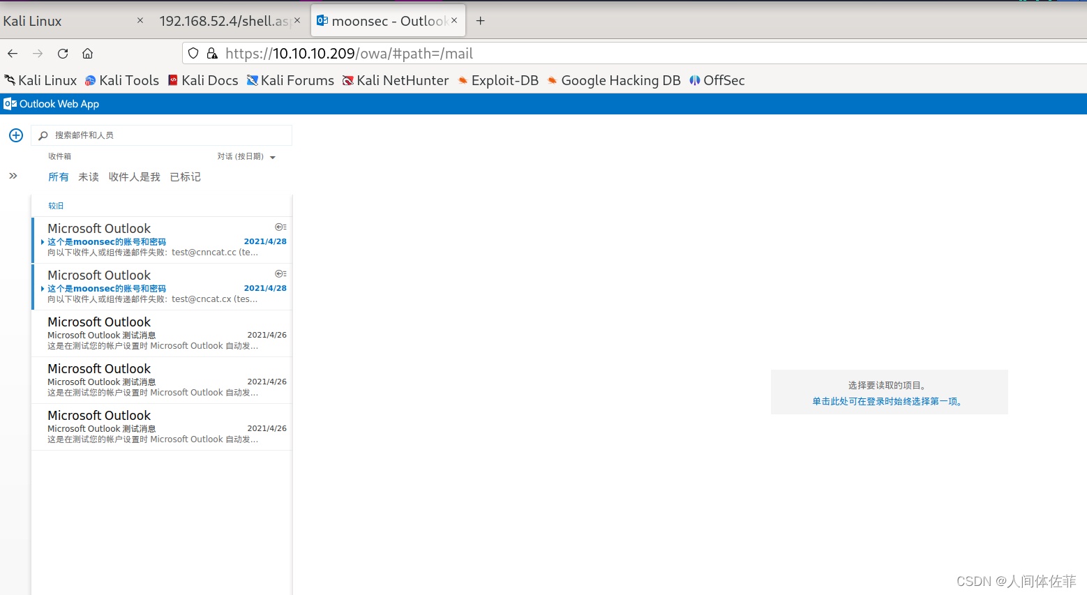Open third 2021/4/26 Outlook test message
This screenshot has height=595, width=1087.
point(162,427)
